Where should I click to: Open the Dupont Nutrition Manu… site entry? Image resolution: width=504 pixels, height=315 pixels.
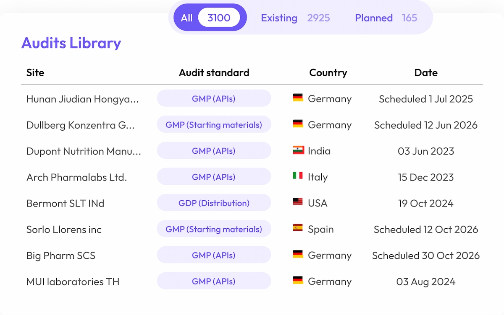pyautogui.click(x=84, y=151)
